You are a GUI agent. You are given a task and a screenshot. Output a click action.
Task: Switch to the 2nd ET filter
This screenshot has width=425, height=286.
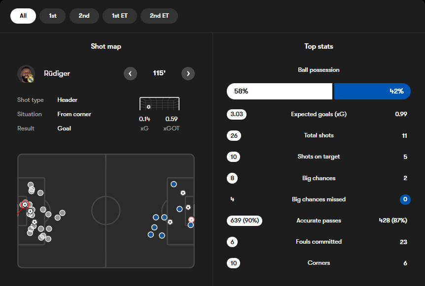coord(159,16)
